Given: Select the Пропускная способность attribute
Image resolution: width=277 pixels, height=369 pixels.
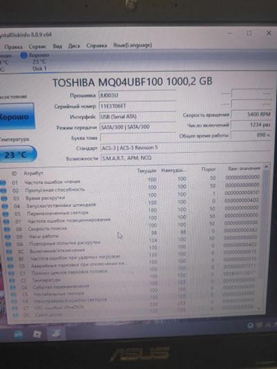Looking at the screenshot, I should pyautogui.click(x=55, y=190).
